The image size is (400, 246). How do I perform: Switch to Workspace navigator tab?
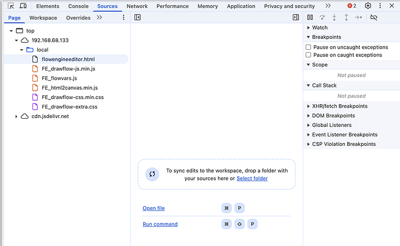click(x=43, y=18)
